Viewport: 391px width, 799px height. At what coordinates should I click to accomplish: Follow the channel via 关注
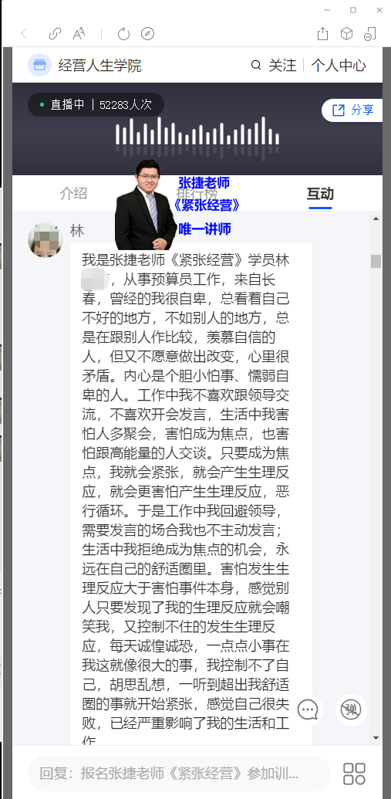click(x=282, y=65)
